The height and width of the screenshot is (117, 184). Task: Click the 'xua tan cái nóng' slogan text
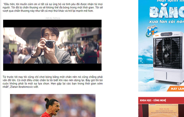point(166,21)
